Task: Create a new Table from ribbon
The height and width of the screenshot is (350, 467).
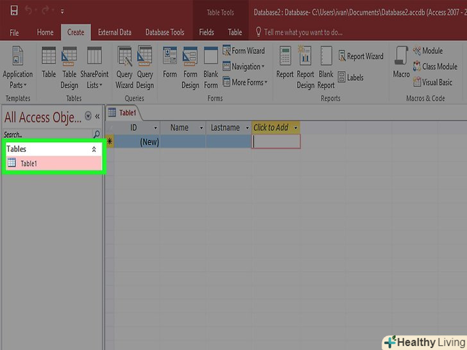Action: (x=49, y=62)
